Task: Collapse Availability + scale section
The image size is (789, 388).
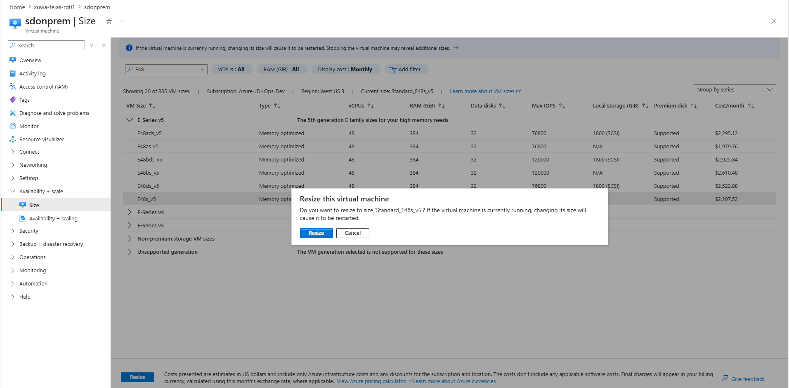Action: pos(41,191)
